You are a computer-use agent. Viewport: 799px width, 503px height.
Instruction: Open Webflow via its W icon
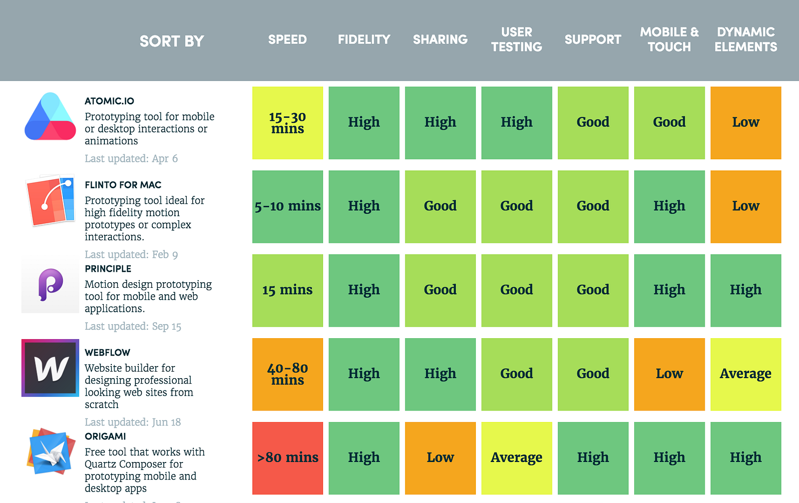point(49,368)
